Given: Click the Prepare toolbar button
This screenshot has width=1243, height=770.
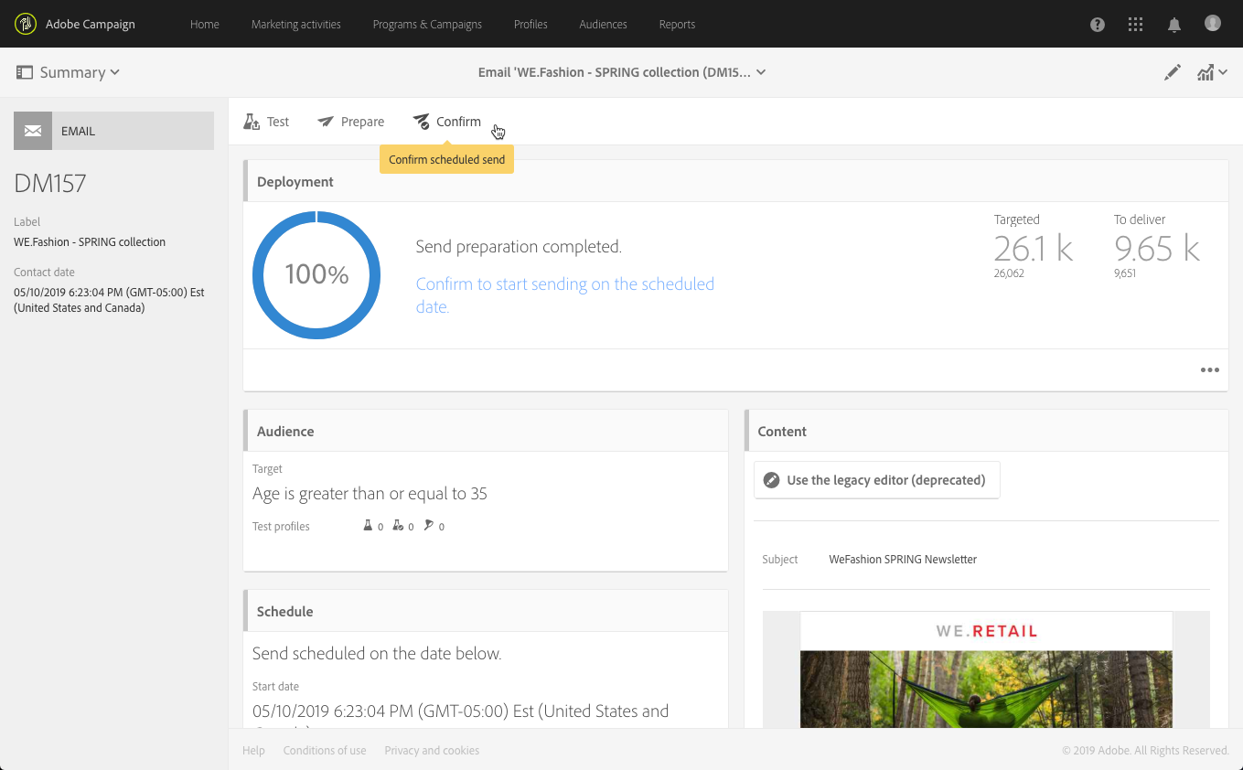Looking at the screenshot, I should 351,122.
